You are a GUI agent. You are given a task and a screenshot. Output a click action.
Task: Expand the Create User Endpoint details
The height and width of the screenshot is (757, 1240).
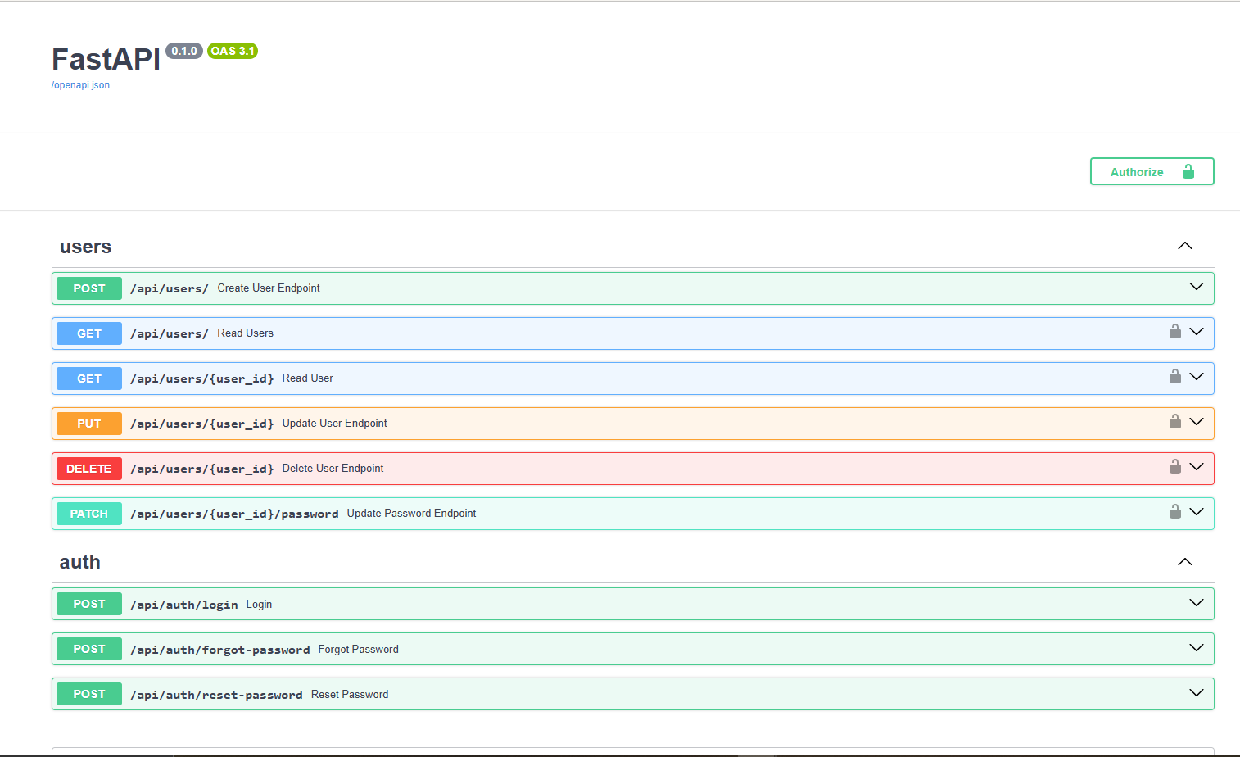point(1196,287)
